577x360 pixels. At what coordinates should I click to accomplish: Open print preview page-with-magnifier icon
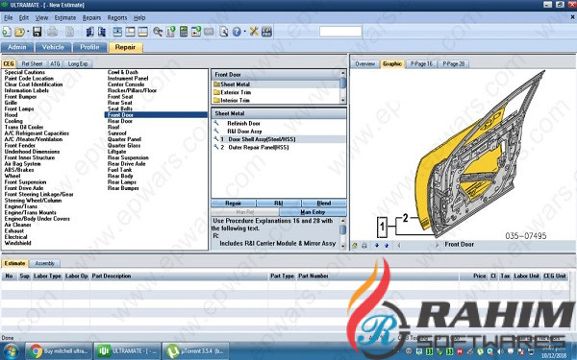click(x=223, y=32)
